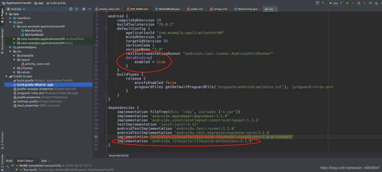Screen dimensions: 382x172
Task: Open the app run configuration dropdown
Action: click(x=336, y=3)
